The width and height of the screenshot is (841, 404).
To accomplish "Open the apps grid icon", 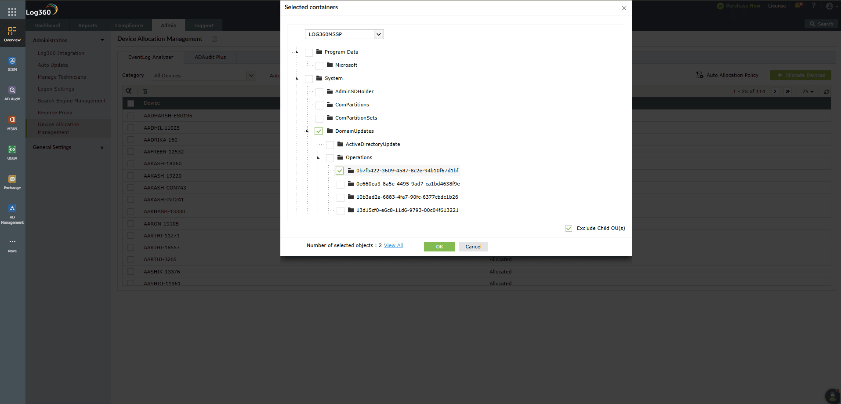I will 12,12.
